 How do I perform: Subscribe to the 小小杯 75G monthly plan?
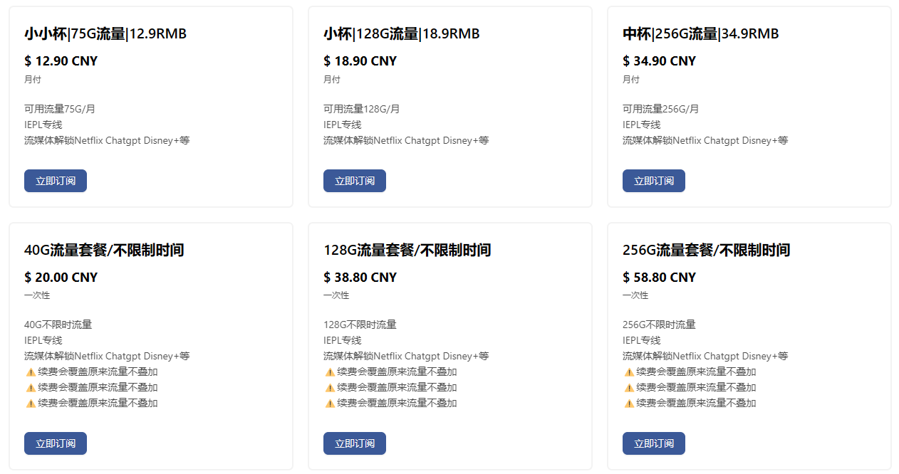click(x=56, y=181)
